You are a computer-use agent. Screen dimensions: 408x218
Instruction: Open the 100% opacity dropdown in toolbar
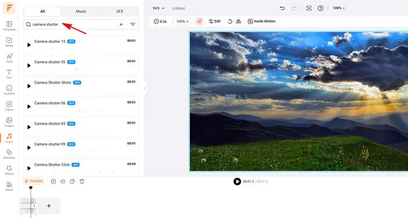click(x=182, y=21)
